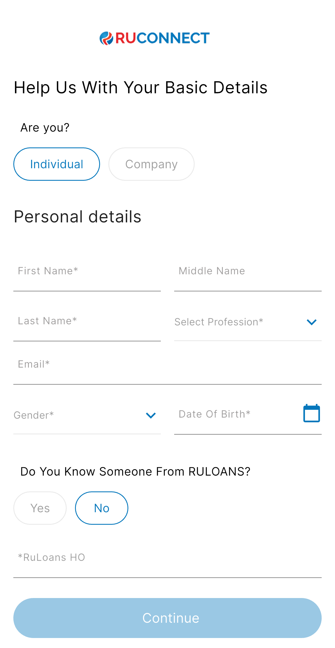Screen dimensions: 335x648
Task: Select the Individual option
Action: tap(57, 164)
